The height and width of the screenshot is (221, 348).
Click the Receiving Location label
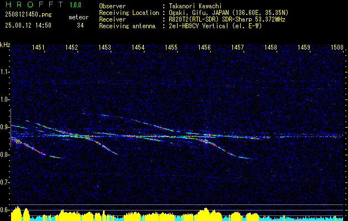click(129, 13)
